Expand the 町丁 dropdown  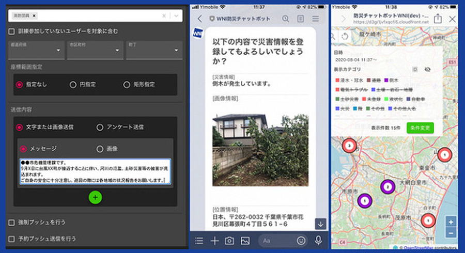[x=154, y=50]
